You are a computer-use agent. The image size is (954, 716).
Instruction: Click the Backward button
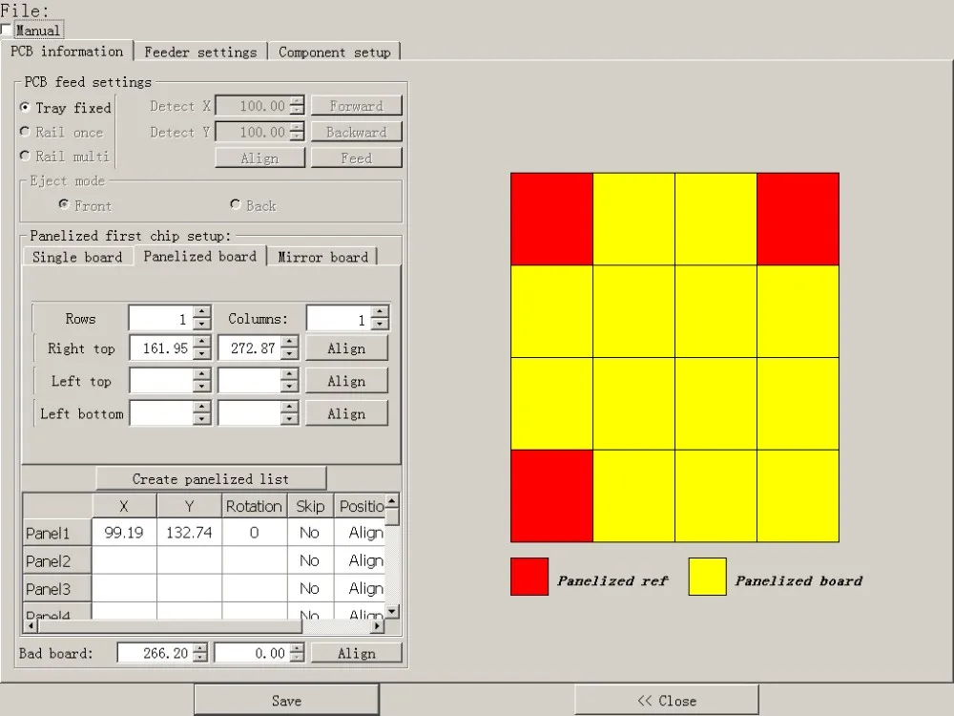pos(357,132)
